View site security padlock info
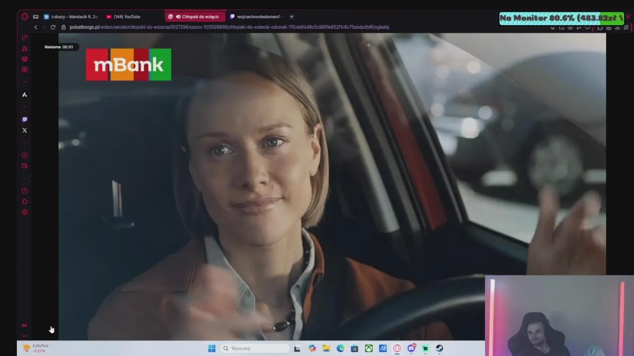 (63, 27)
